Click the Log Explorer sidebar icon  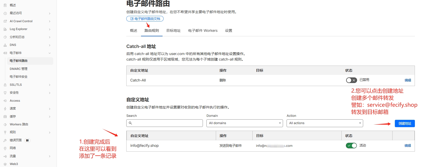[5, 29]
